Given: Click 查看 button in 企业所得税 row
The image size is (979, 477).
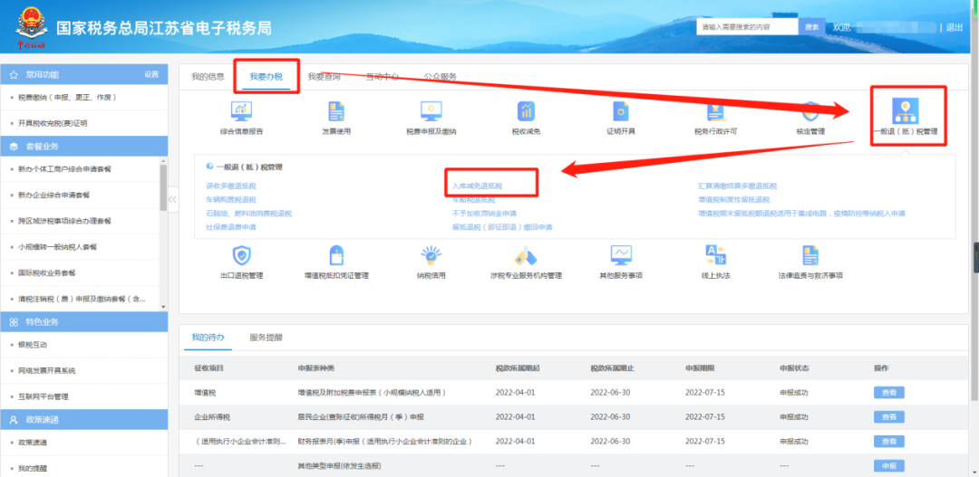Looking at the screenshot, I should 888,416.
